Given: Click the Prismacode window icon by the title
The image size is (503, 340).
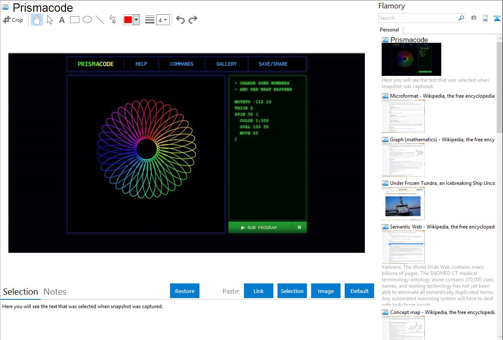Looking at the screenshot, I should tap(5, 7).
